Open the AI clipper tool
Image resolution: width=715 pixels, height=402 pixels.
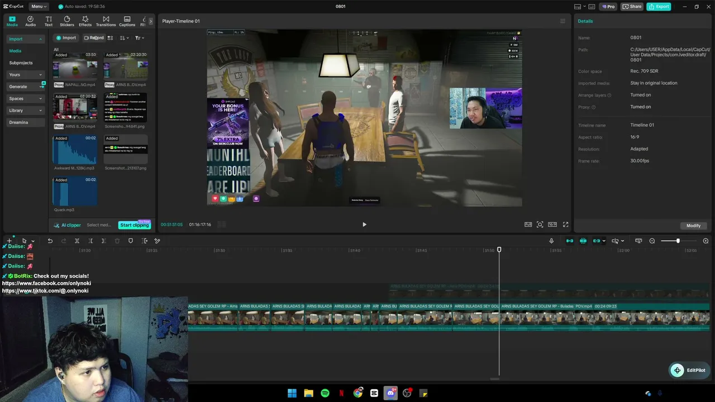click(68, 225)
